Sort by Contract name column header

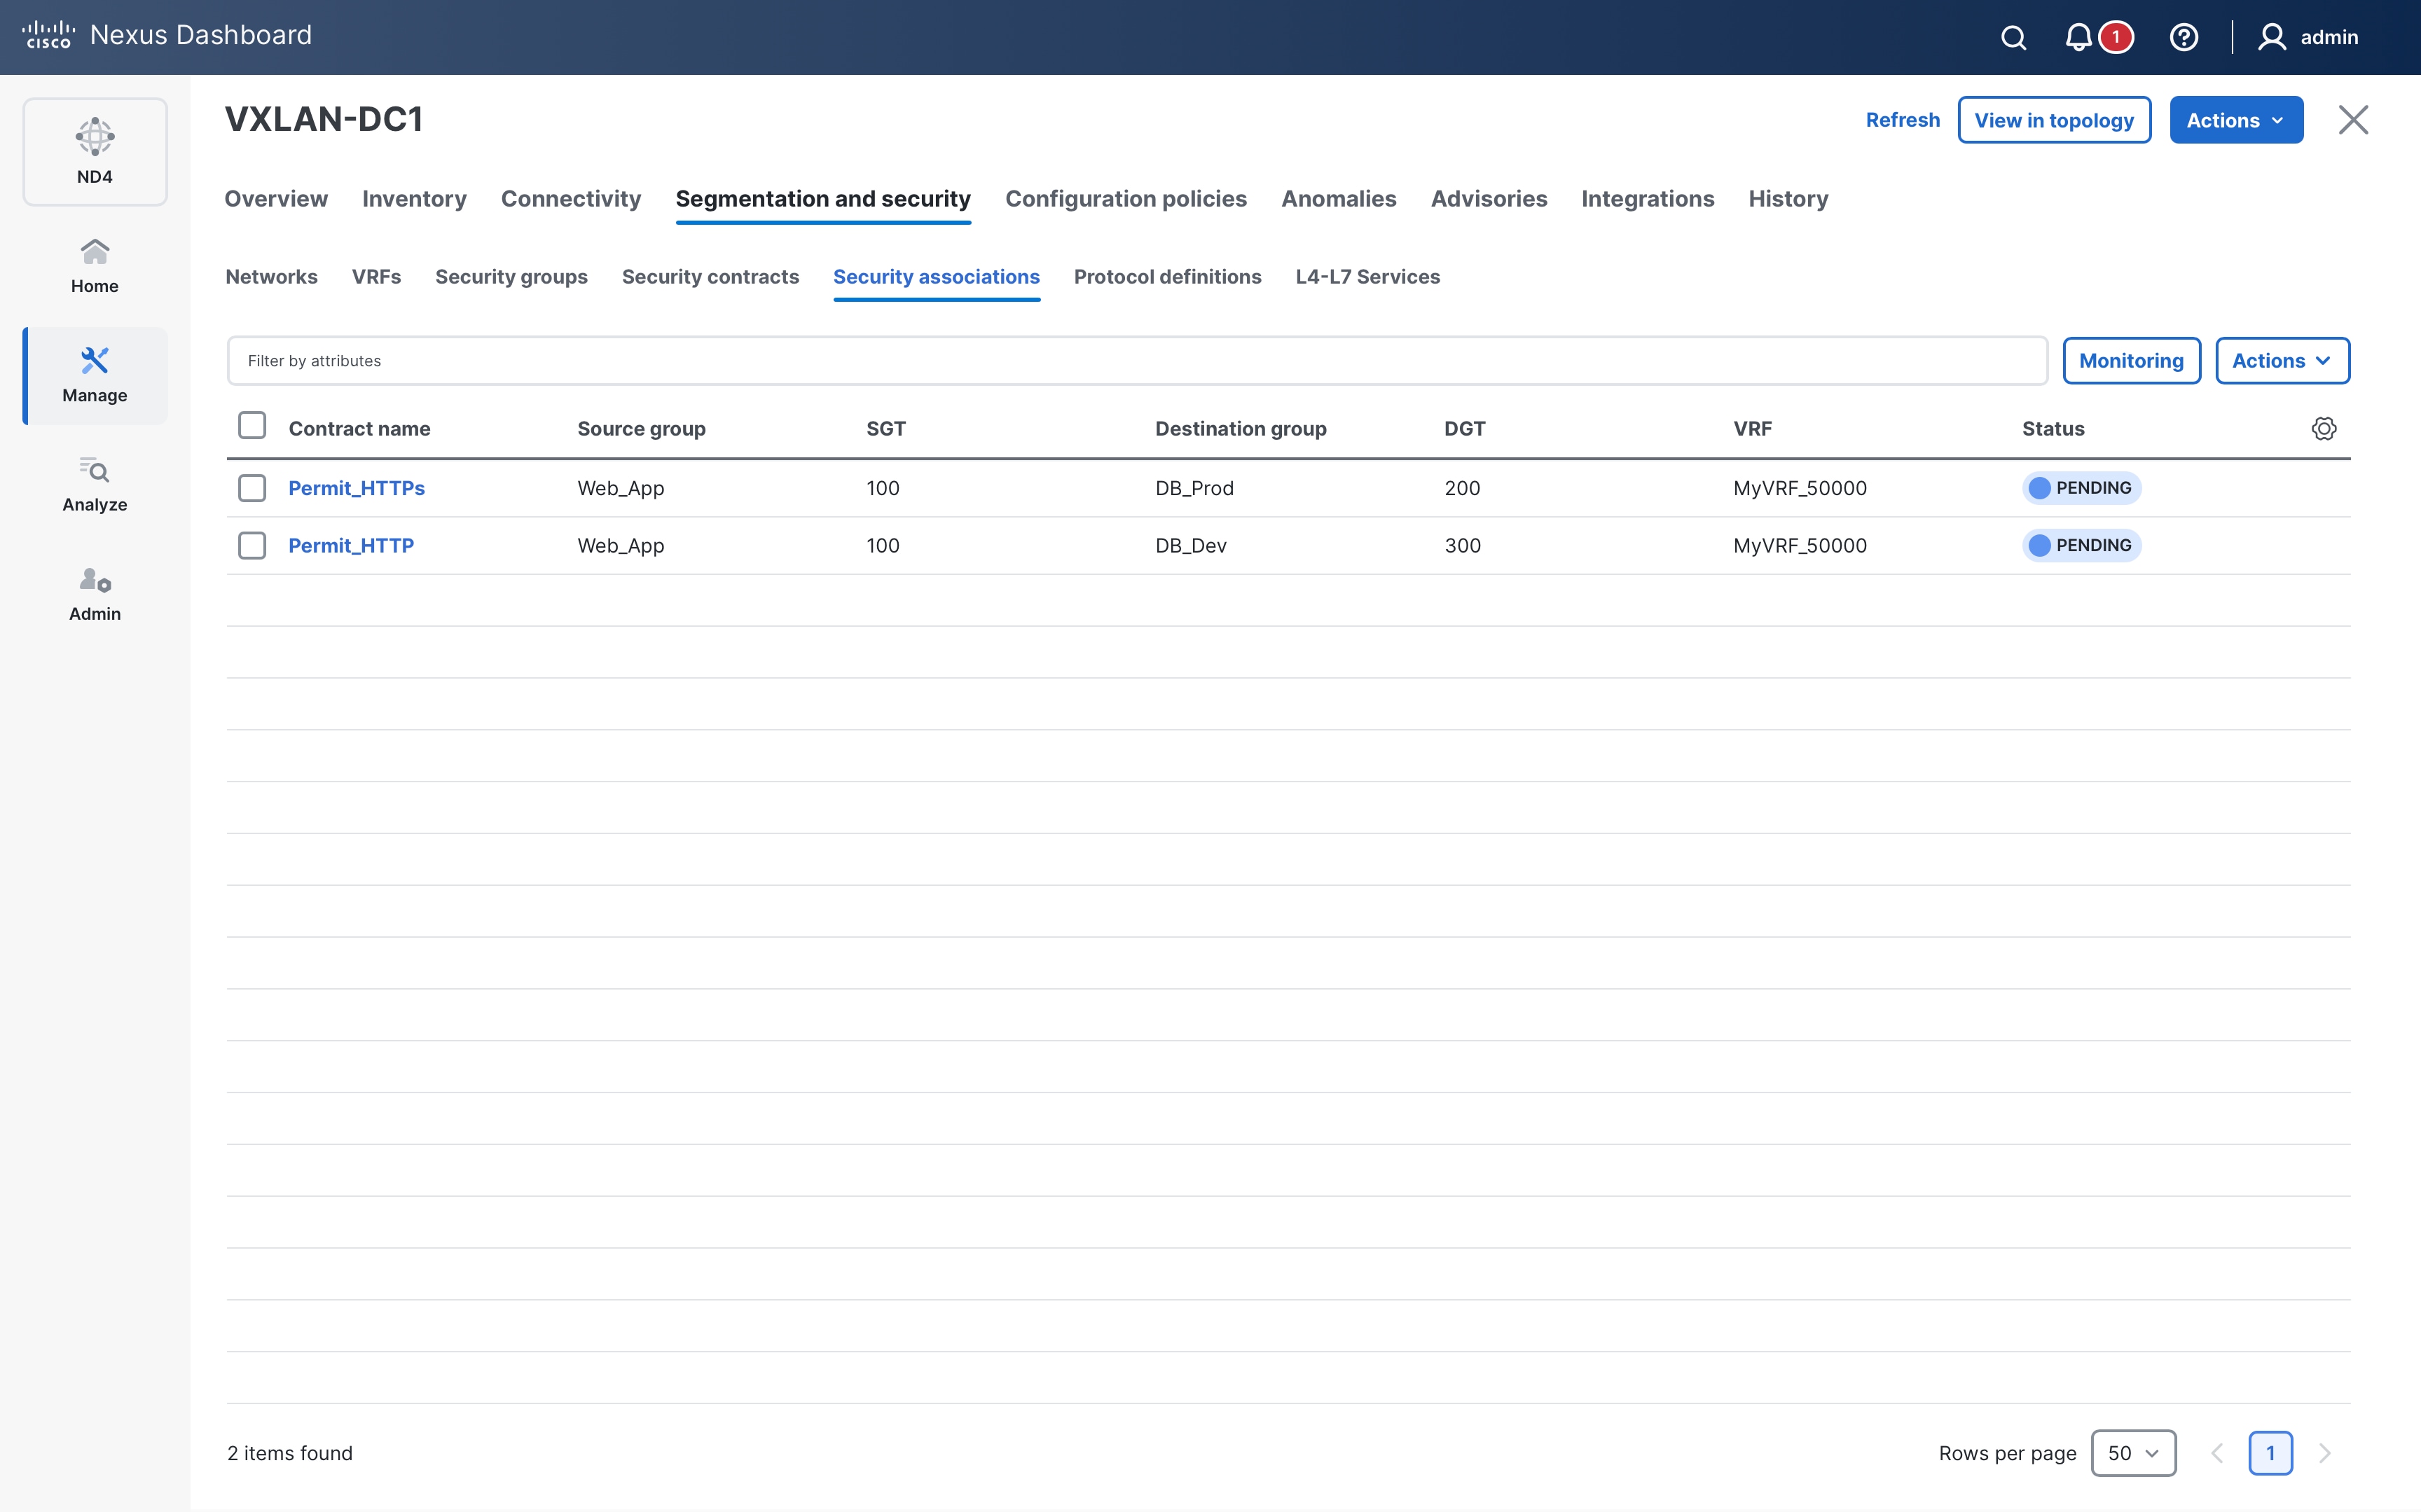click(359, 429)
